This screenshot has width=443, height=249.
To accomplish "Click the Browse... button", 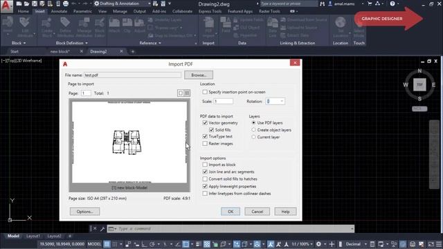I will coord(199,75).
